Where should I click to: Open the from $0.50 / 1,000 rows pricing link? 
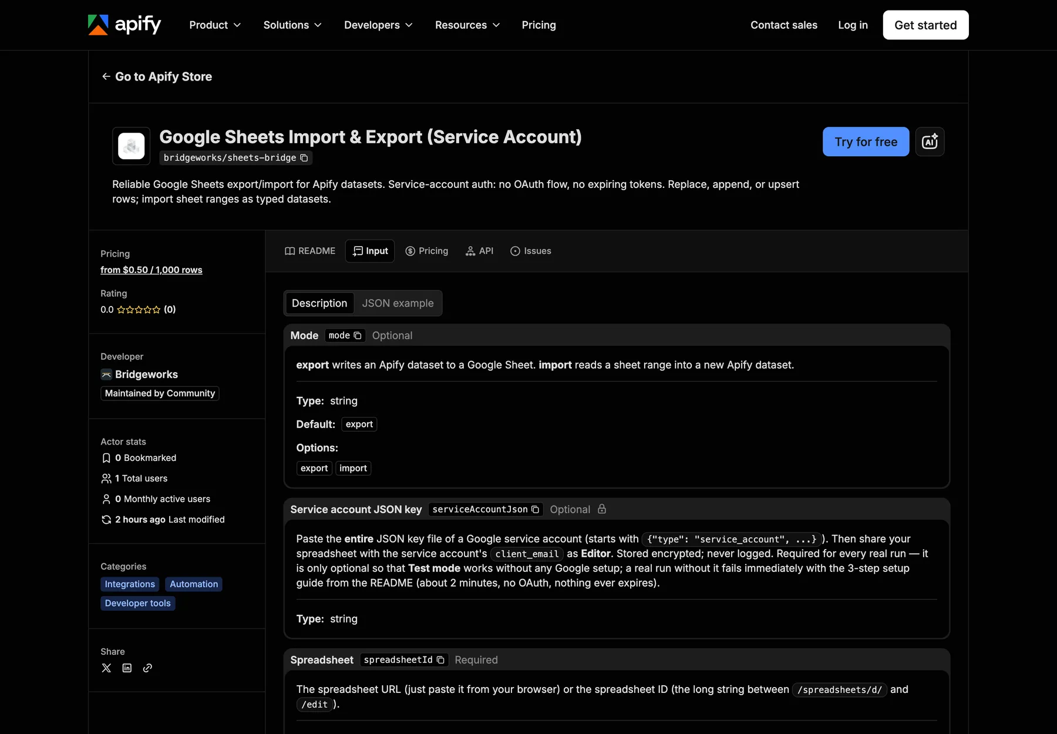[152, 270]
